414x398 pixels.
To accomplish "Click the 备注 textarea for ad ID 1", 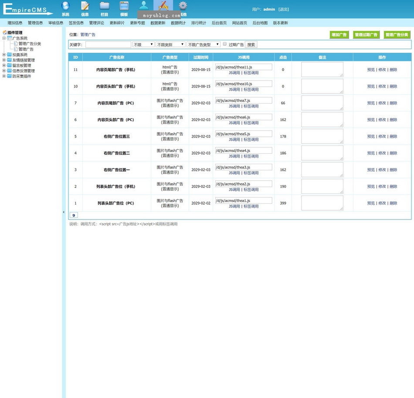I will click(322, 203).
